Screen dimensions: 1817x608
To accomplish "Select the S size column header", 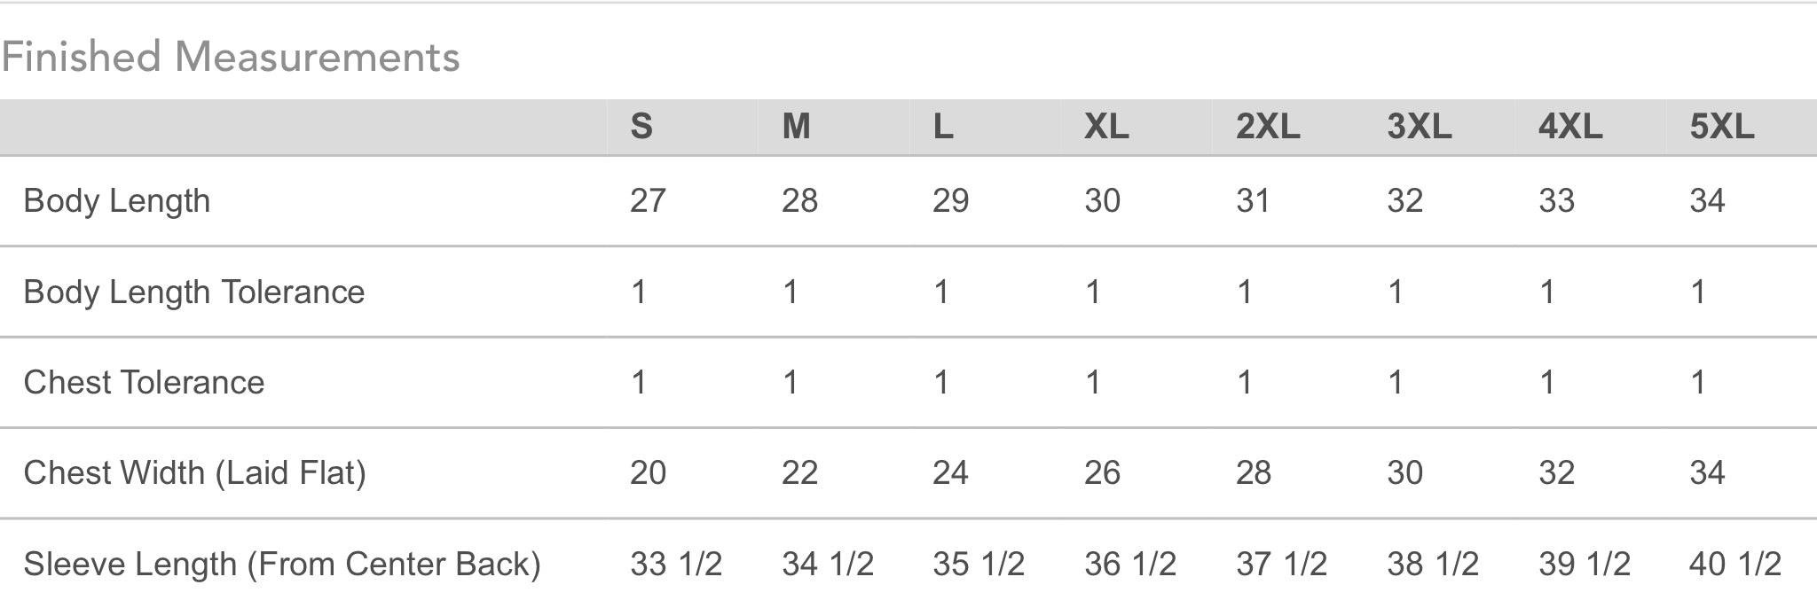I will [641, 127].
